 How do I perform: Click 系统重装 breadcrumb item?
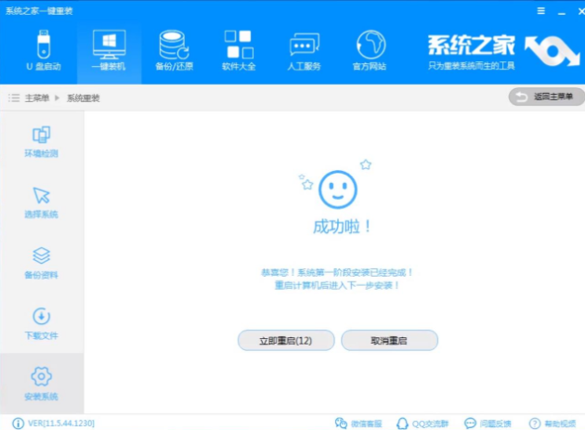click(82, 98)
